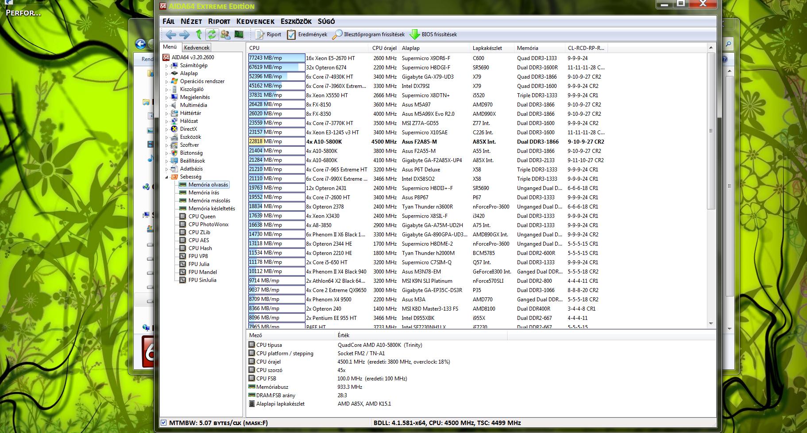Click the green refresh icon

point(212,34)
